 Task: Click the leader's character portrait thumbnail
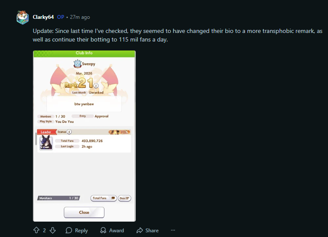(46, 143)
